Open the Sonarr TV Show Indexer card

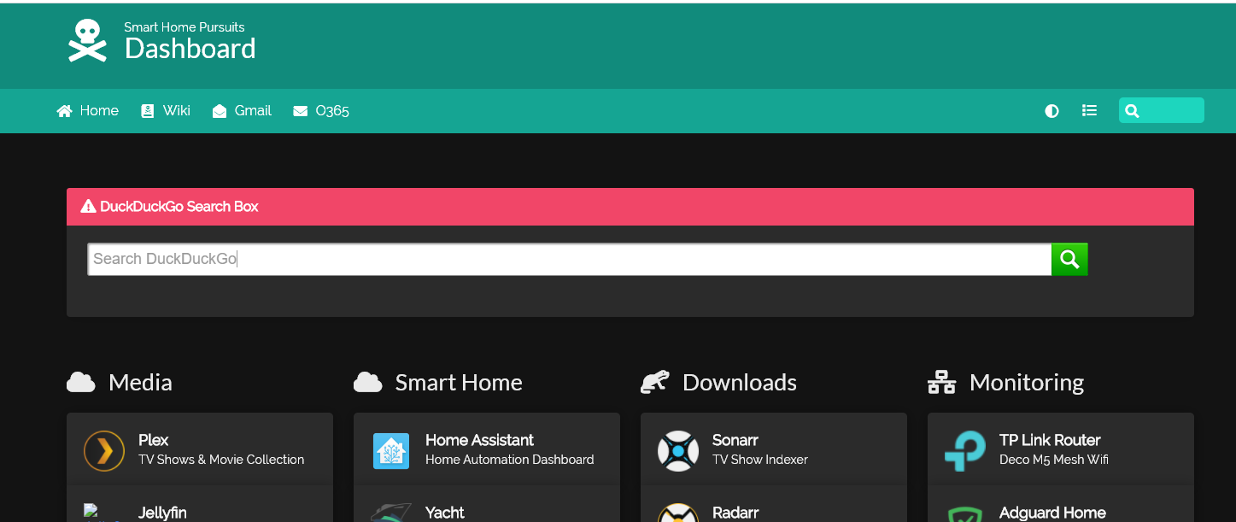pyautogui.click(x=774, y=449)
